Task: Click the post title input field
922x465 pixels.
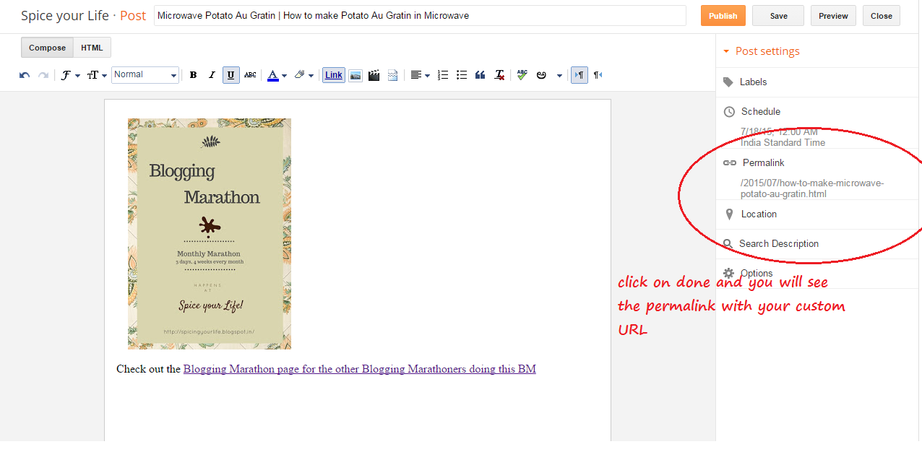Action: coord(420,16)
